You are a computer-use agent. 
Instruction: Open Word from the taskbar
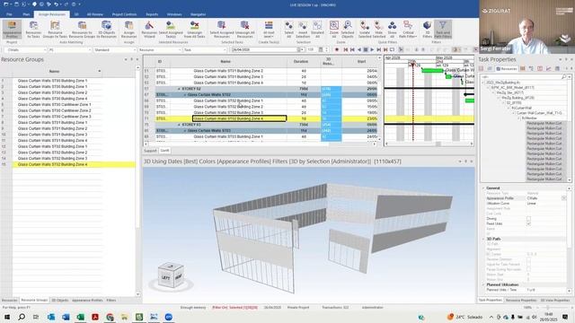pos(66,317)
